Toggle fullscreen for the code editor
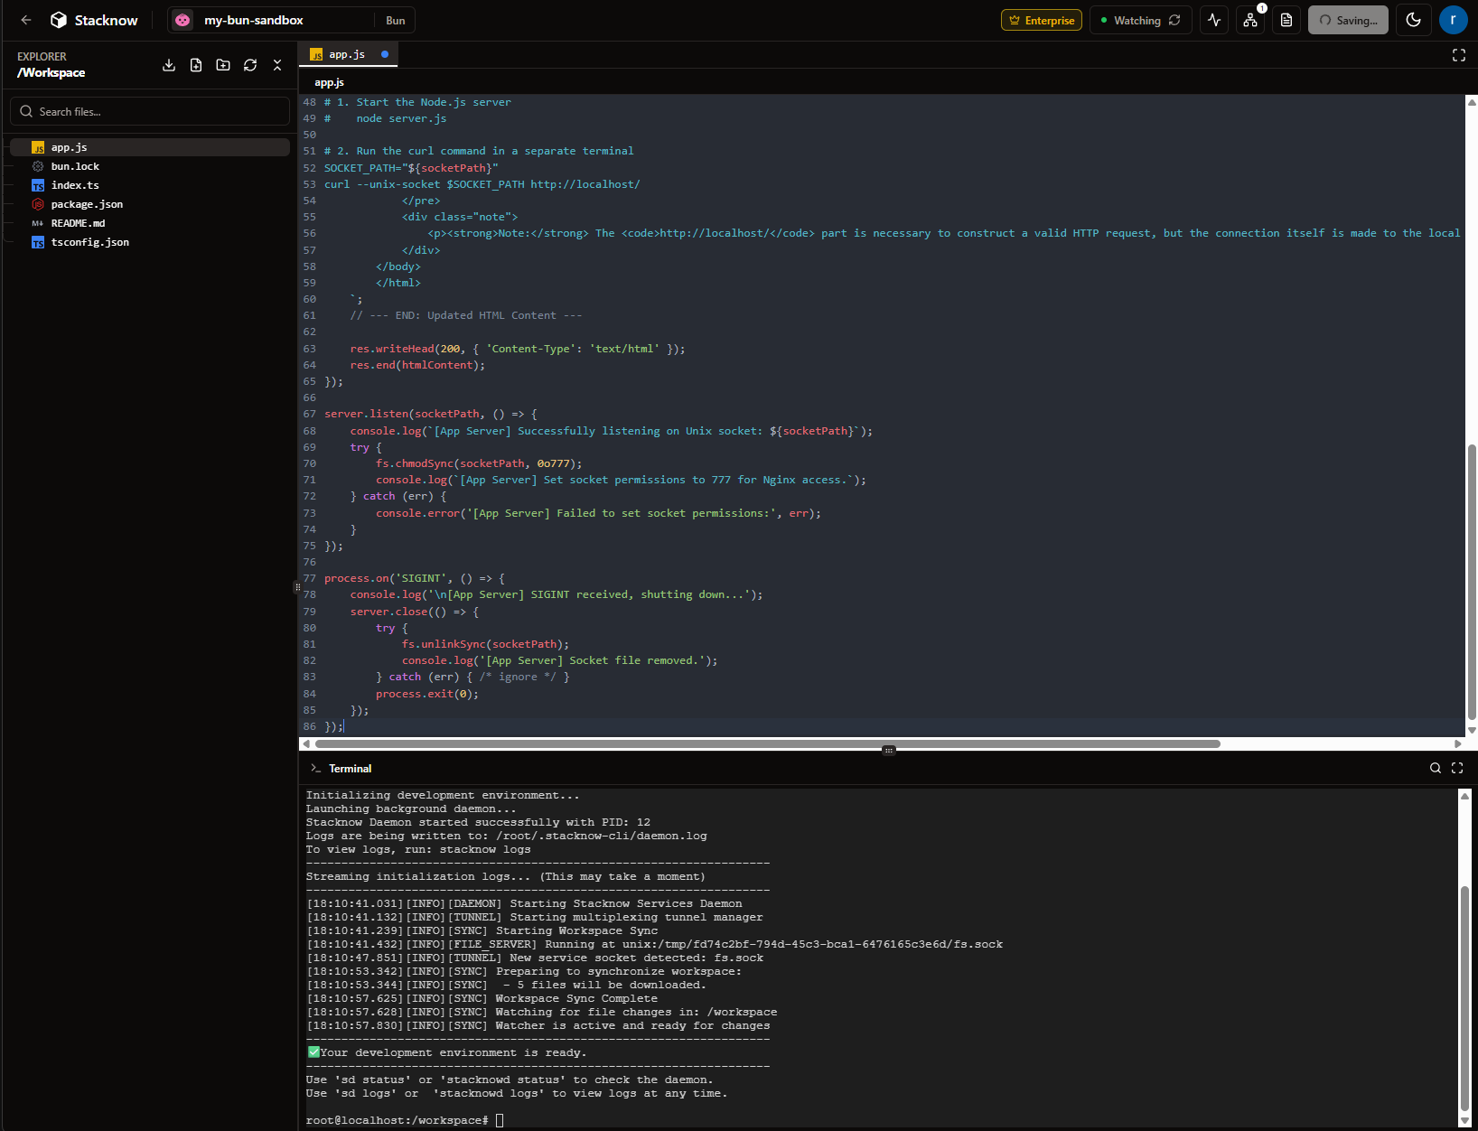This screenshot has width=1478, height=1131. pos(1458,55)
